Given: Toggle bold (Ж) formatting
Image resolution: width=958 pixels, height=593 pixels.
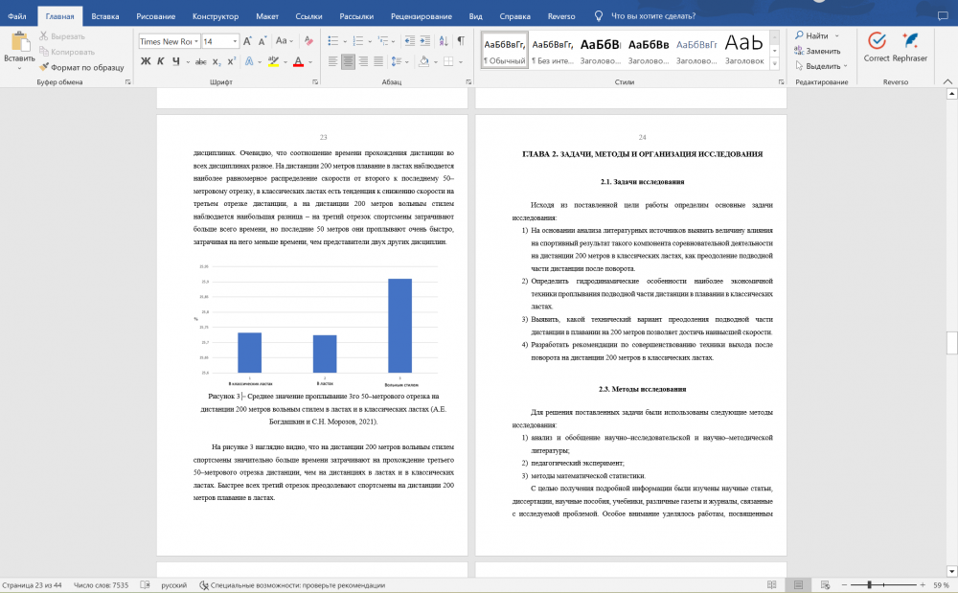Looking at the screenshot, I should [146, 61].
